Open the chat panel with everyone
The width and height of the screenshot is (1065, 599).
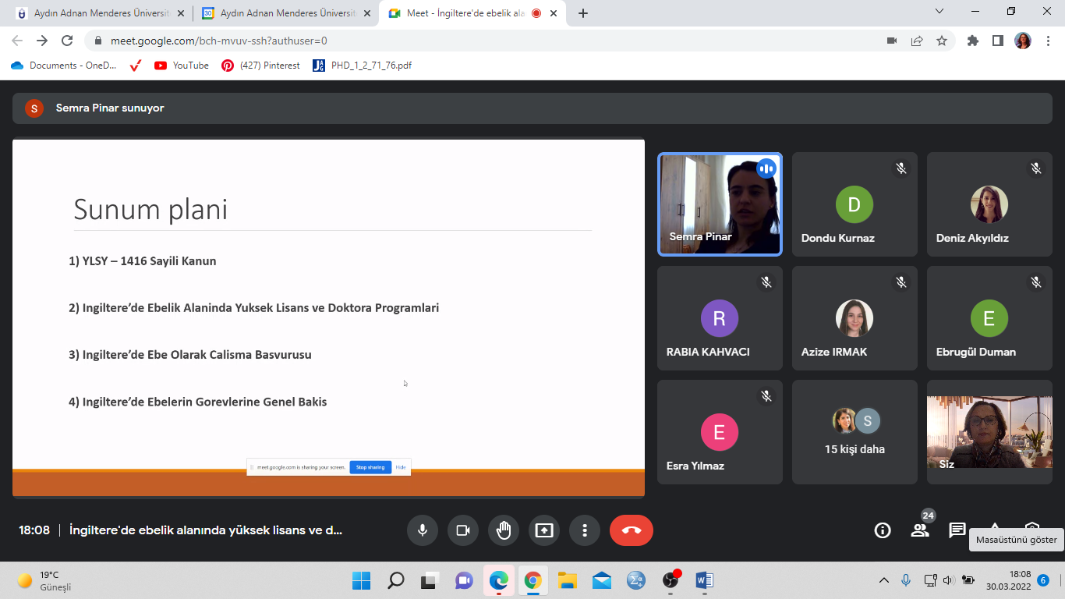click(957, 530)
